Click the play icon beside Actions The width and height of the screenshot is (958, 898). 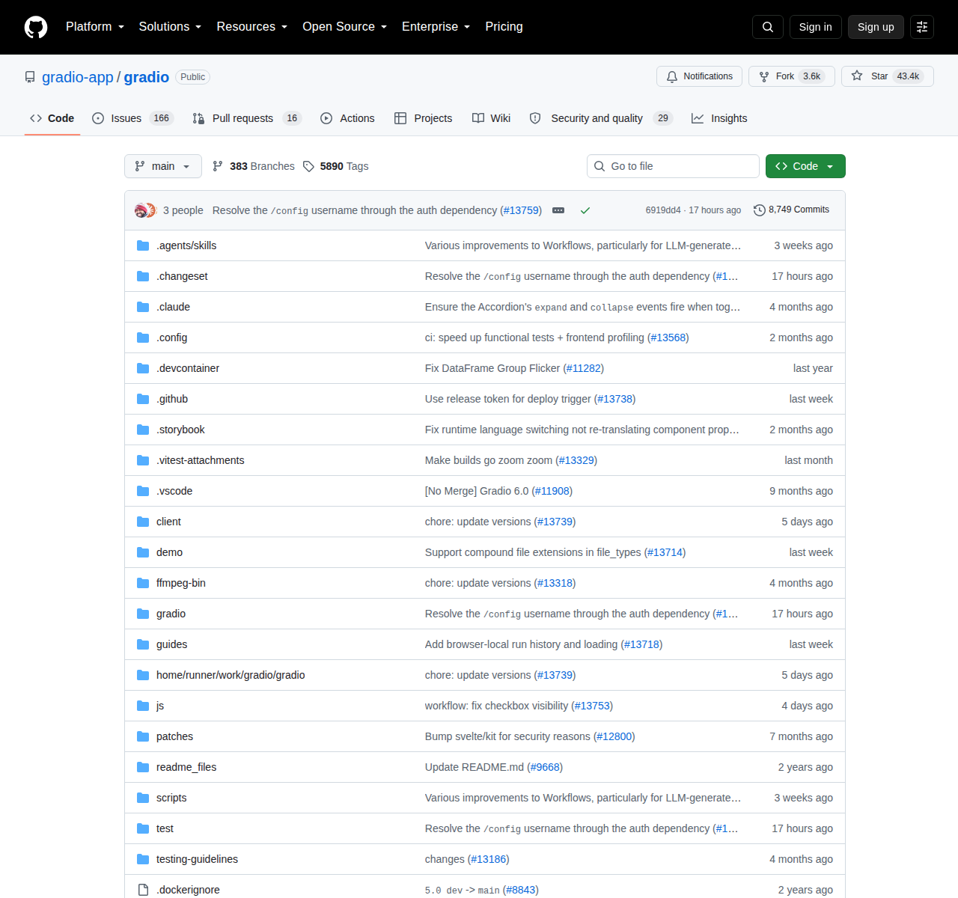(x=326, y=118)
